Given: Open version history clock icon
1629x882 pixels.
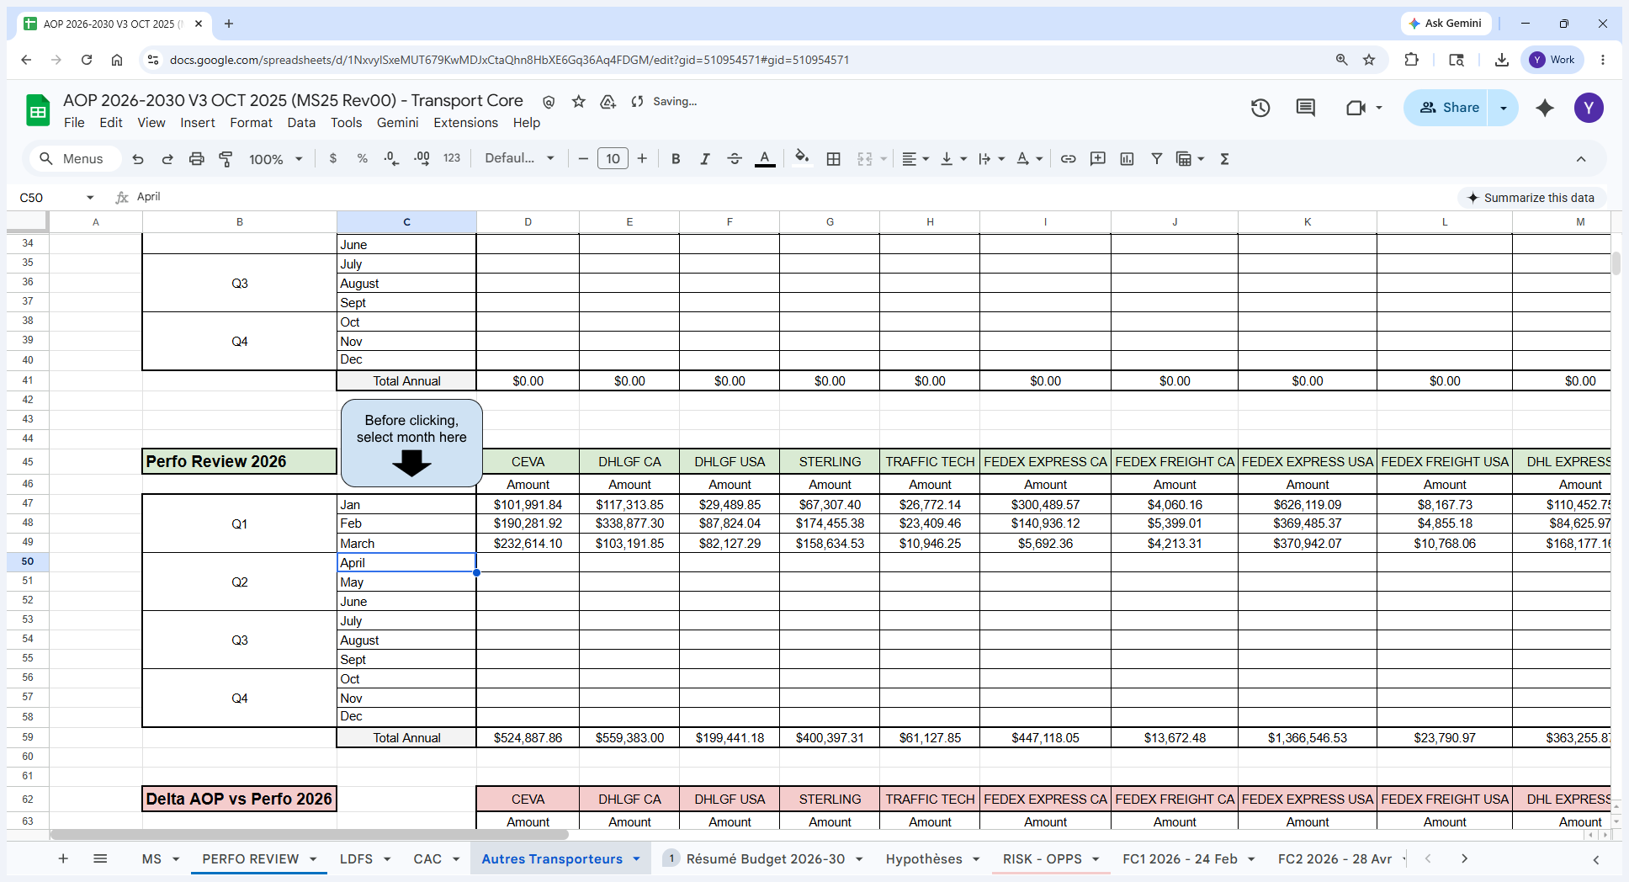Looking at the screenshot, I should 1260,108.
